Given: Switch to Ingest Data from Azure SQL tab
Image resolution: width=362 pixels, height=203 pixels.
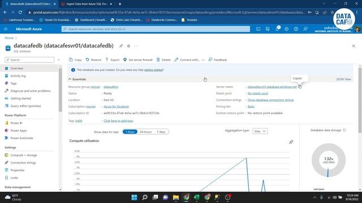Looking at the screenshot, I should tap(87, 4).
